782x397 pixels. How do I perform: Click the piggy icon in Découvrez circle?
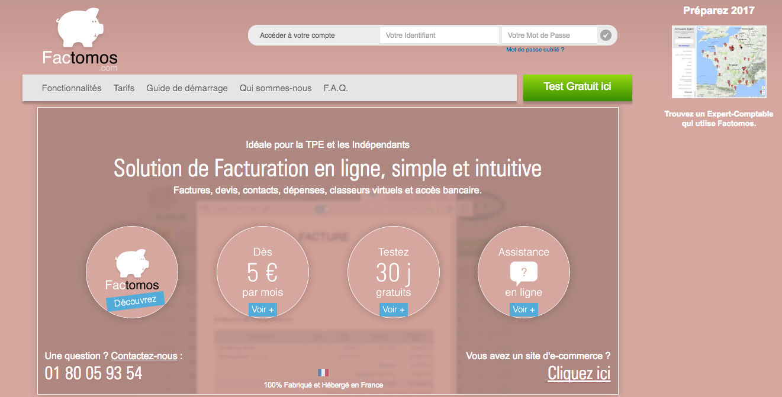[x=132, y=264]
